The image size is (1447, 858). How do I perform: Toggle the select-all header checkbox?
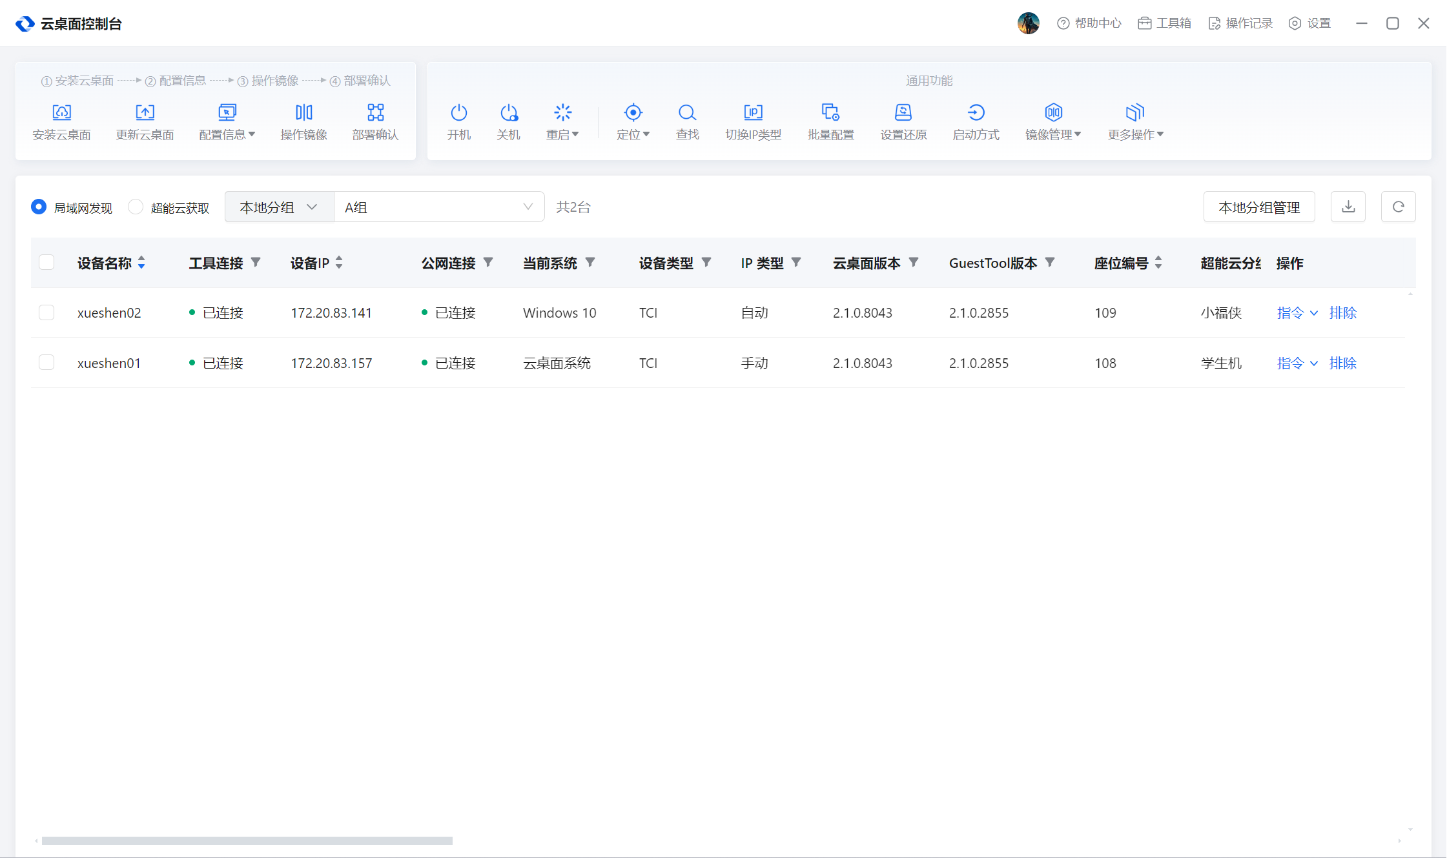(46, 262)
